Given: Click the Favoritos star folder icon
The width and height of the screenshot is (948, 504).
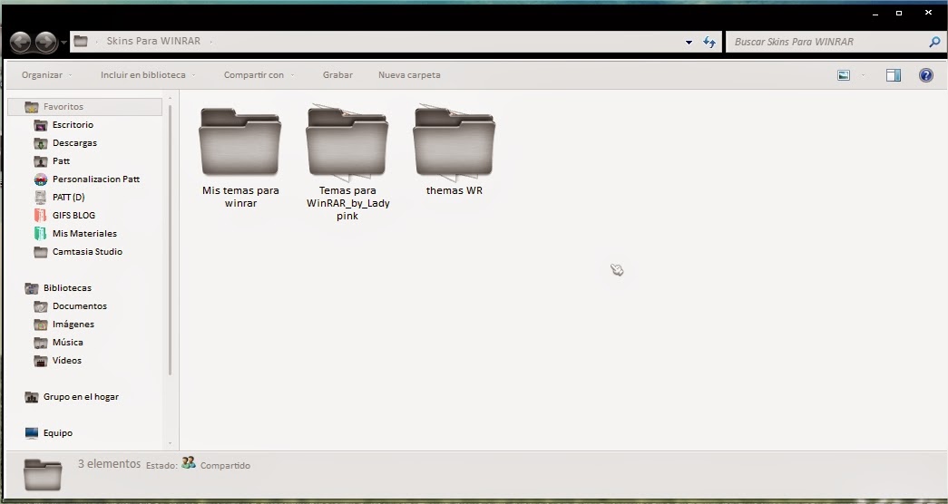Looking at the screenshot, I should 32,107.
